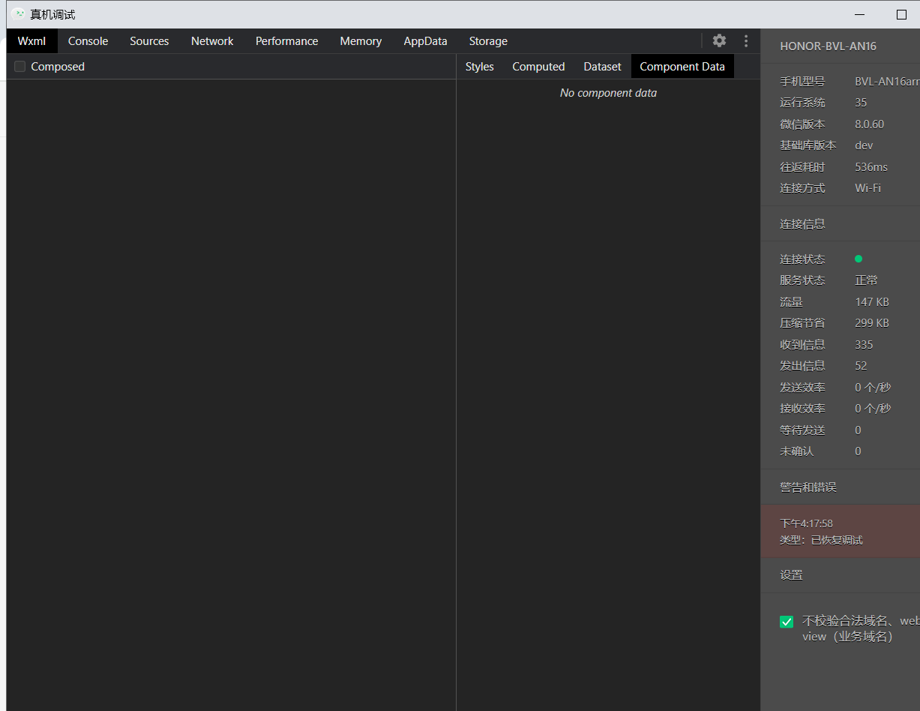Click the 警告和错误 section header
This screenshot has width=920, height=711.
point(808,487)
